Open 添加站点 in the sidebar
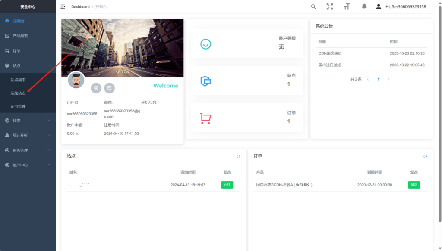The image size is (442, 251). [18, 93]
